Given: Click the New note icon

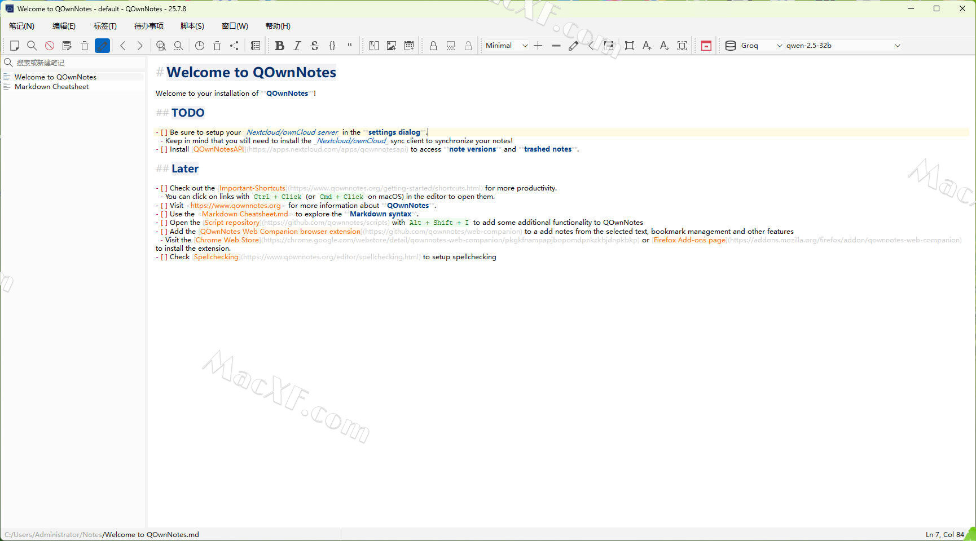Looking at the screenshot, I should (x=15, y=46).
